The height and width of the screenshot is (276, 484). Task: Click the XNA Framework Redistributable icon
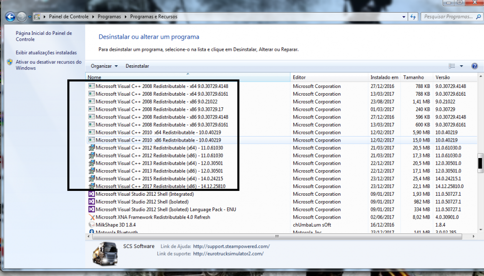click(x=91, y=217)
